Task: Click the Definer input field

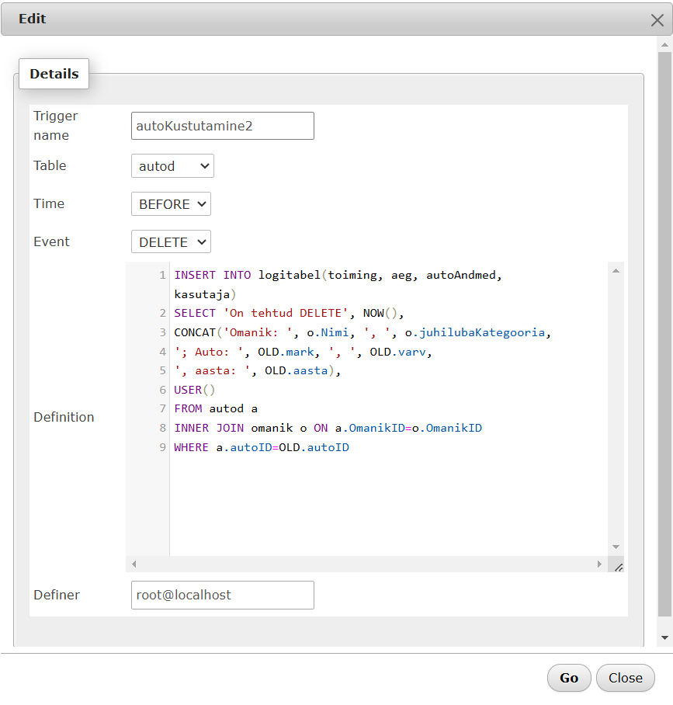Action: (223, 595)
